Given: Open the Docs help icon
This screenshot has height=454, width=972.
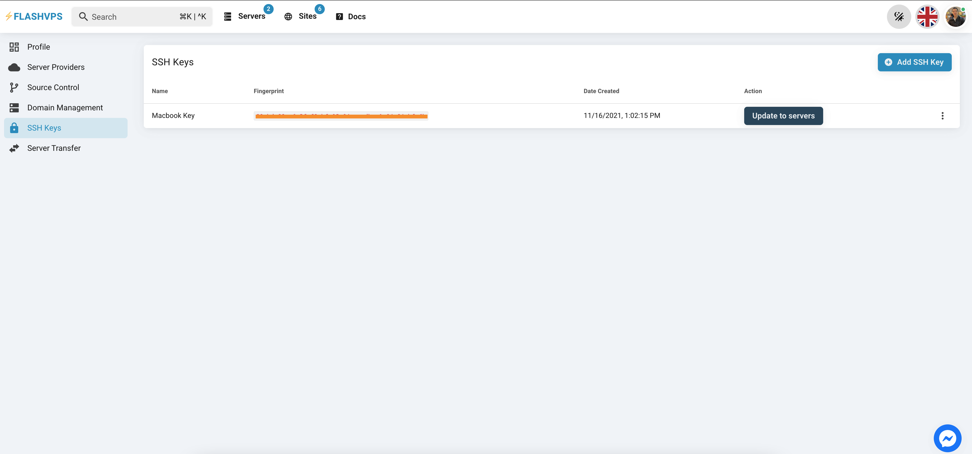Looking at the screenshot, I should point(339,16).
